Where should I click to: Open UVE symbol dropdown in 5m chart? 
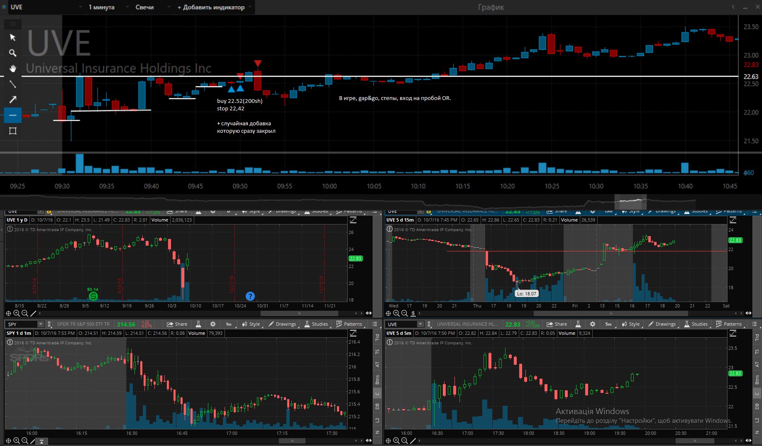(420, 324)
